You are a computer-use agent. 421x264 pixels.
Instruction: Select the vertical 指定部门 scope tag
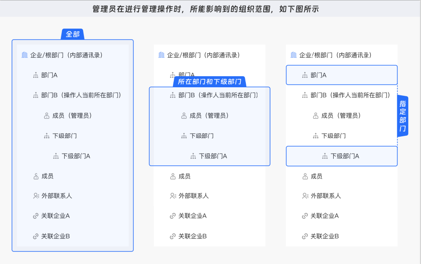[403, 116]
